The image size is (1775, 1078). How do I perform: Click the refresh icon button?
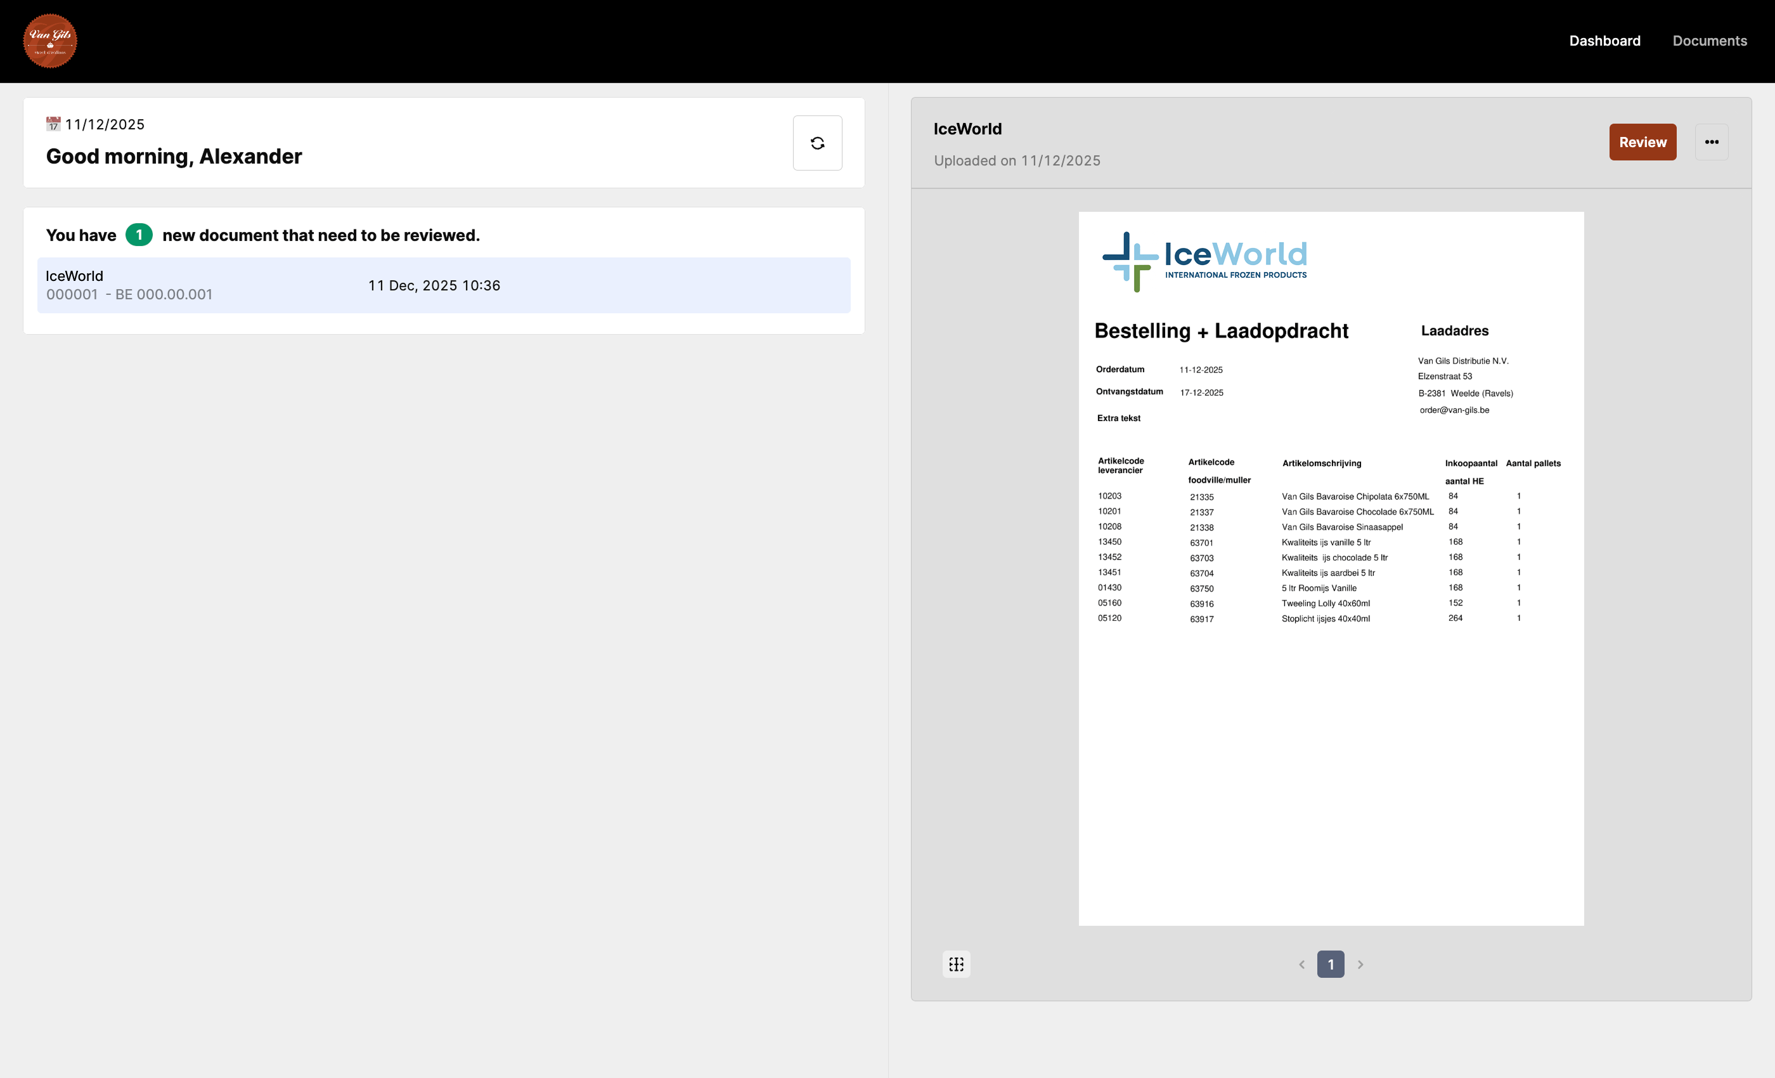coord(817,143)
